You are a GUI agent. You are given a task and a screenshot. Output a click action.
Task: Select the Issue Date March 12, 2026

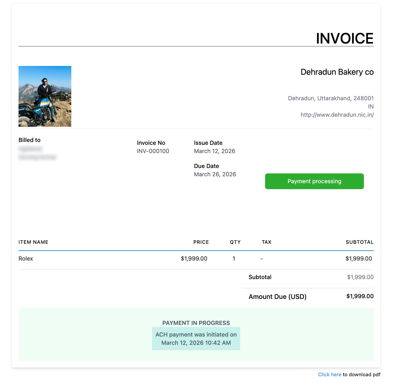coord(215,151)
